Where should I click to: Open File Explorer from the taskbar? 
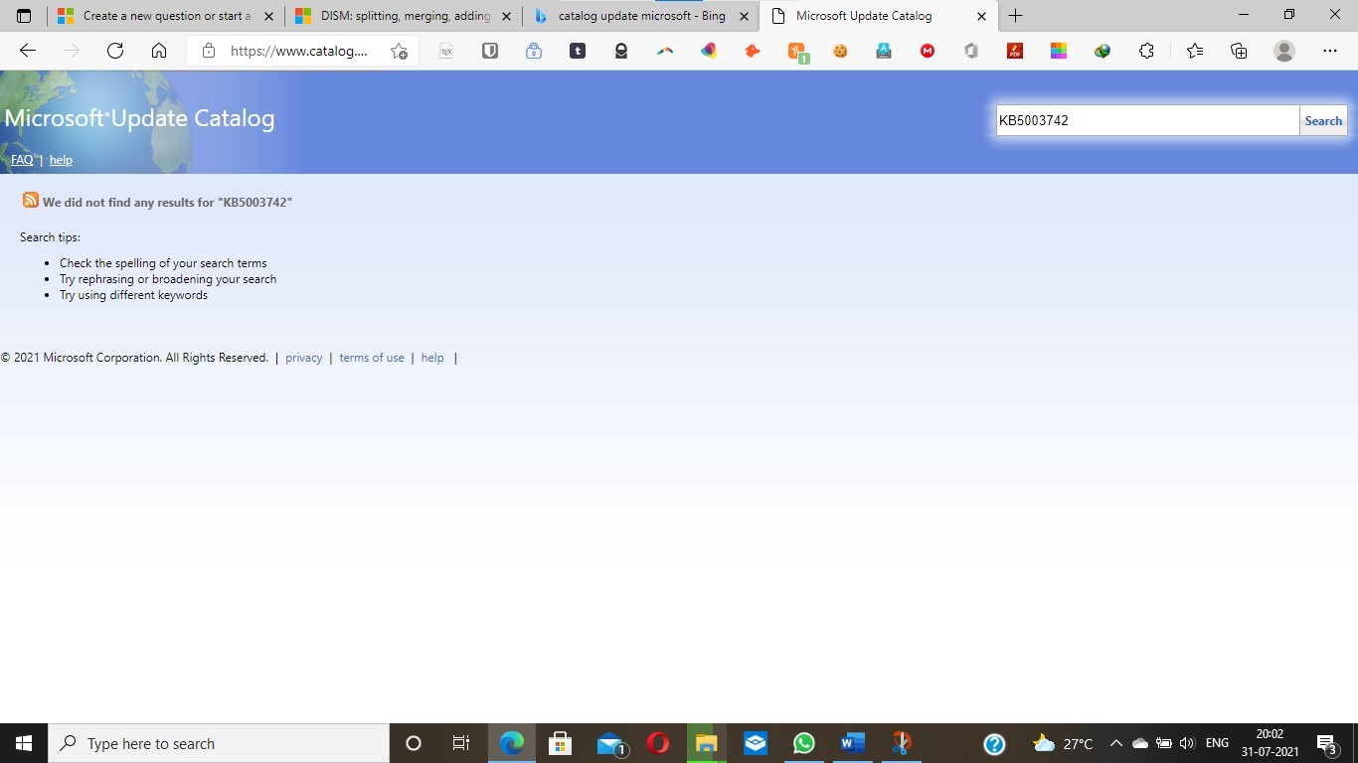[x=706, y=743]
